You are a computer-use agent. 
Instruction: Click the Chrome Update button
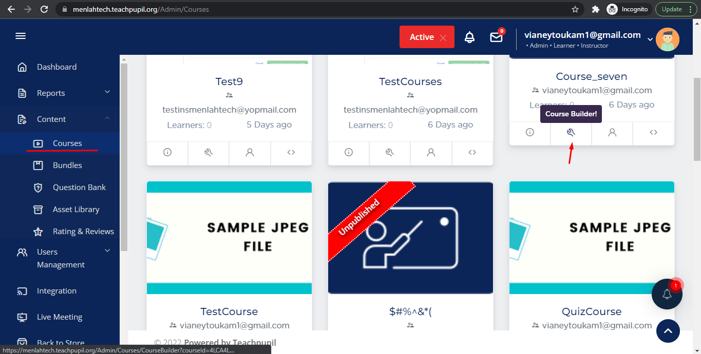[x=677, y=9]
